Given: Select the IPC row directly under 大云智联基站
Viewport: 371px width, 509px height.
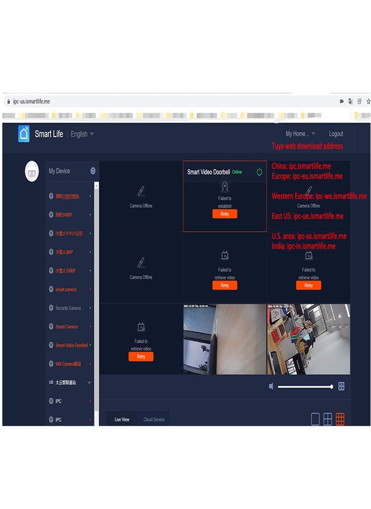Looking at the screenshot, I should pyautogui.click(x=69, y=401).
